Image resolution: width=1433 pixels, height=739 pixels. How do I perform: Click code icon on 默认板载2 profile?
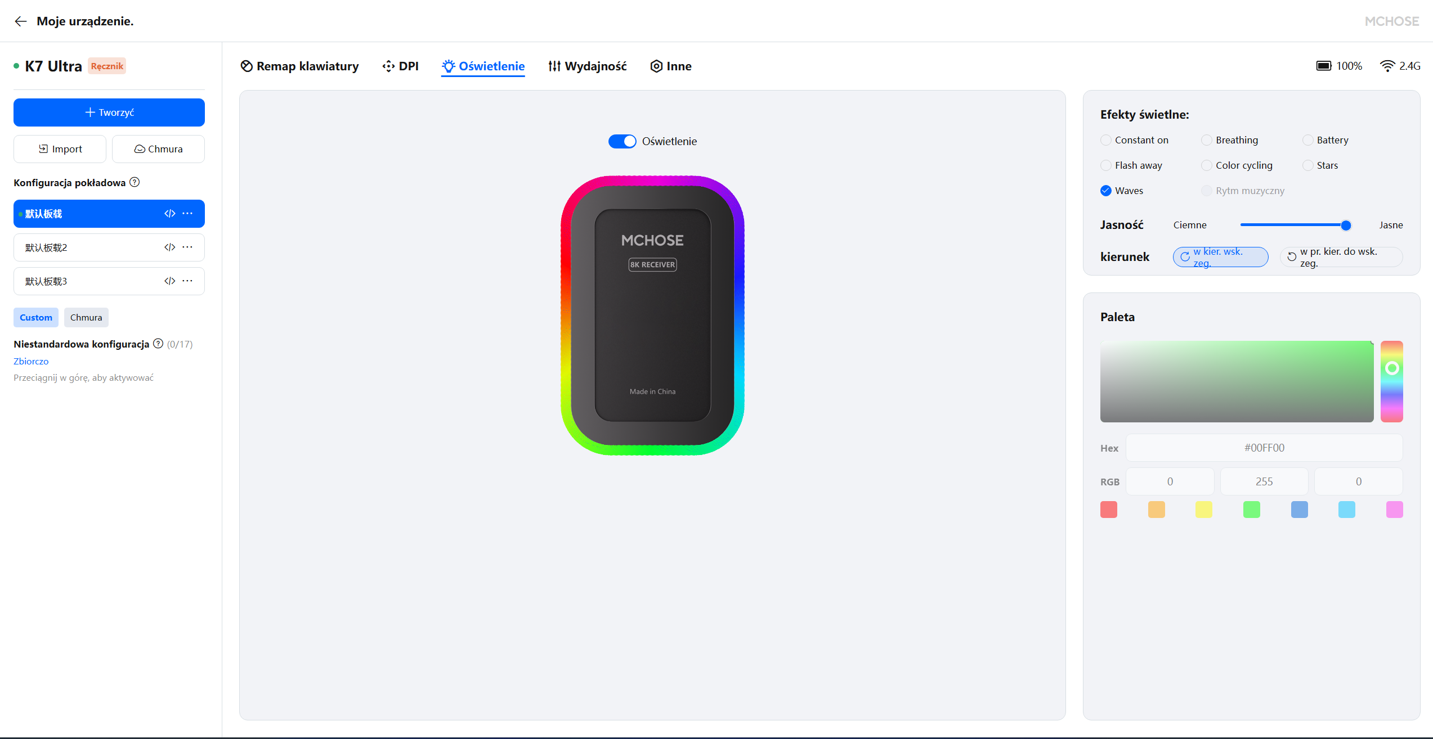tap(169, 247)
